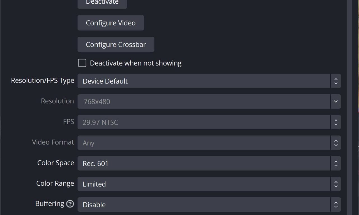The image size is (359, 215).
Task: Click the Buffering help question mark icon
Action: pos(70,204)
